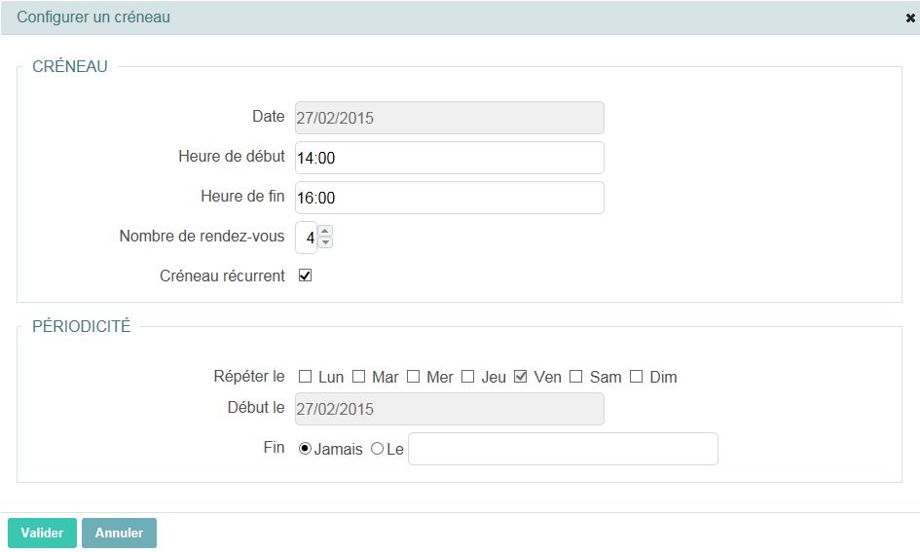Tick the Mer day checkbox

pyautogui.click(x=414, y=377)
